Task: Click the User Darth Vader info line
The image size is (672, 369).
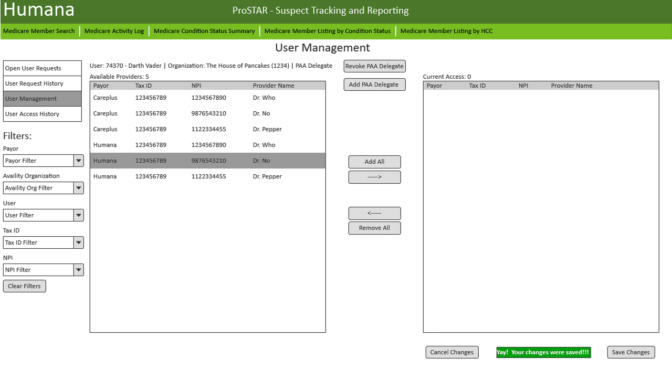Action: coord(211,66)
